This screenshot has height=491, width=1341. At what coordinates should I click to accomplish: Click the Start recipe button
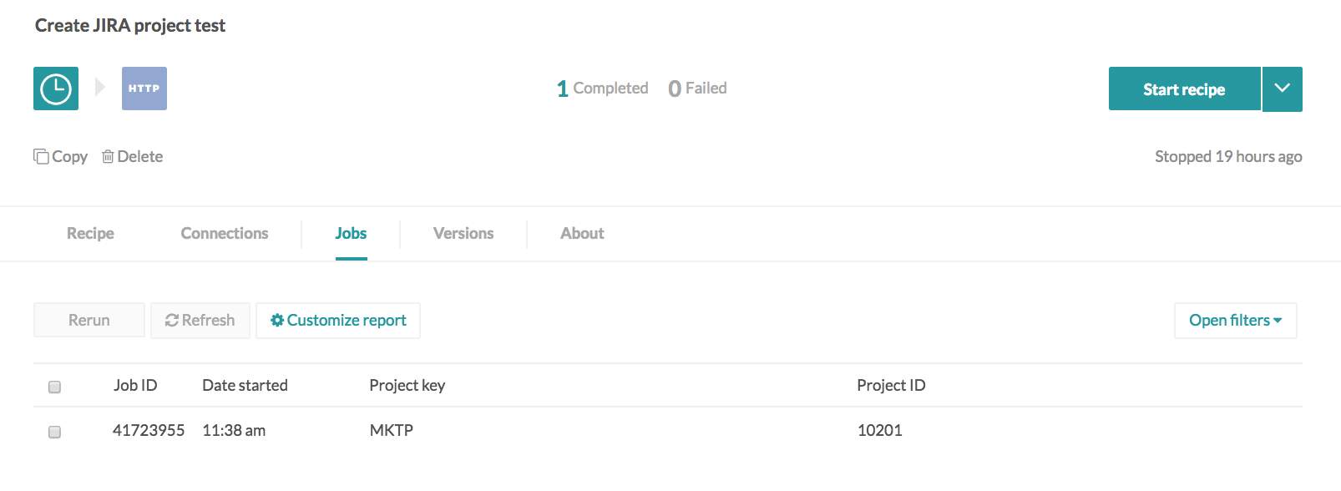point(1184,89)
